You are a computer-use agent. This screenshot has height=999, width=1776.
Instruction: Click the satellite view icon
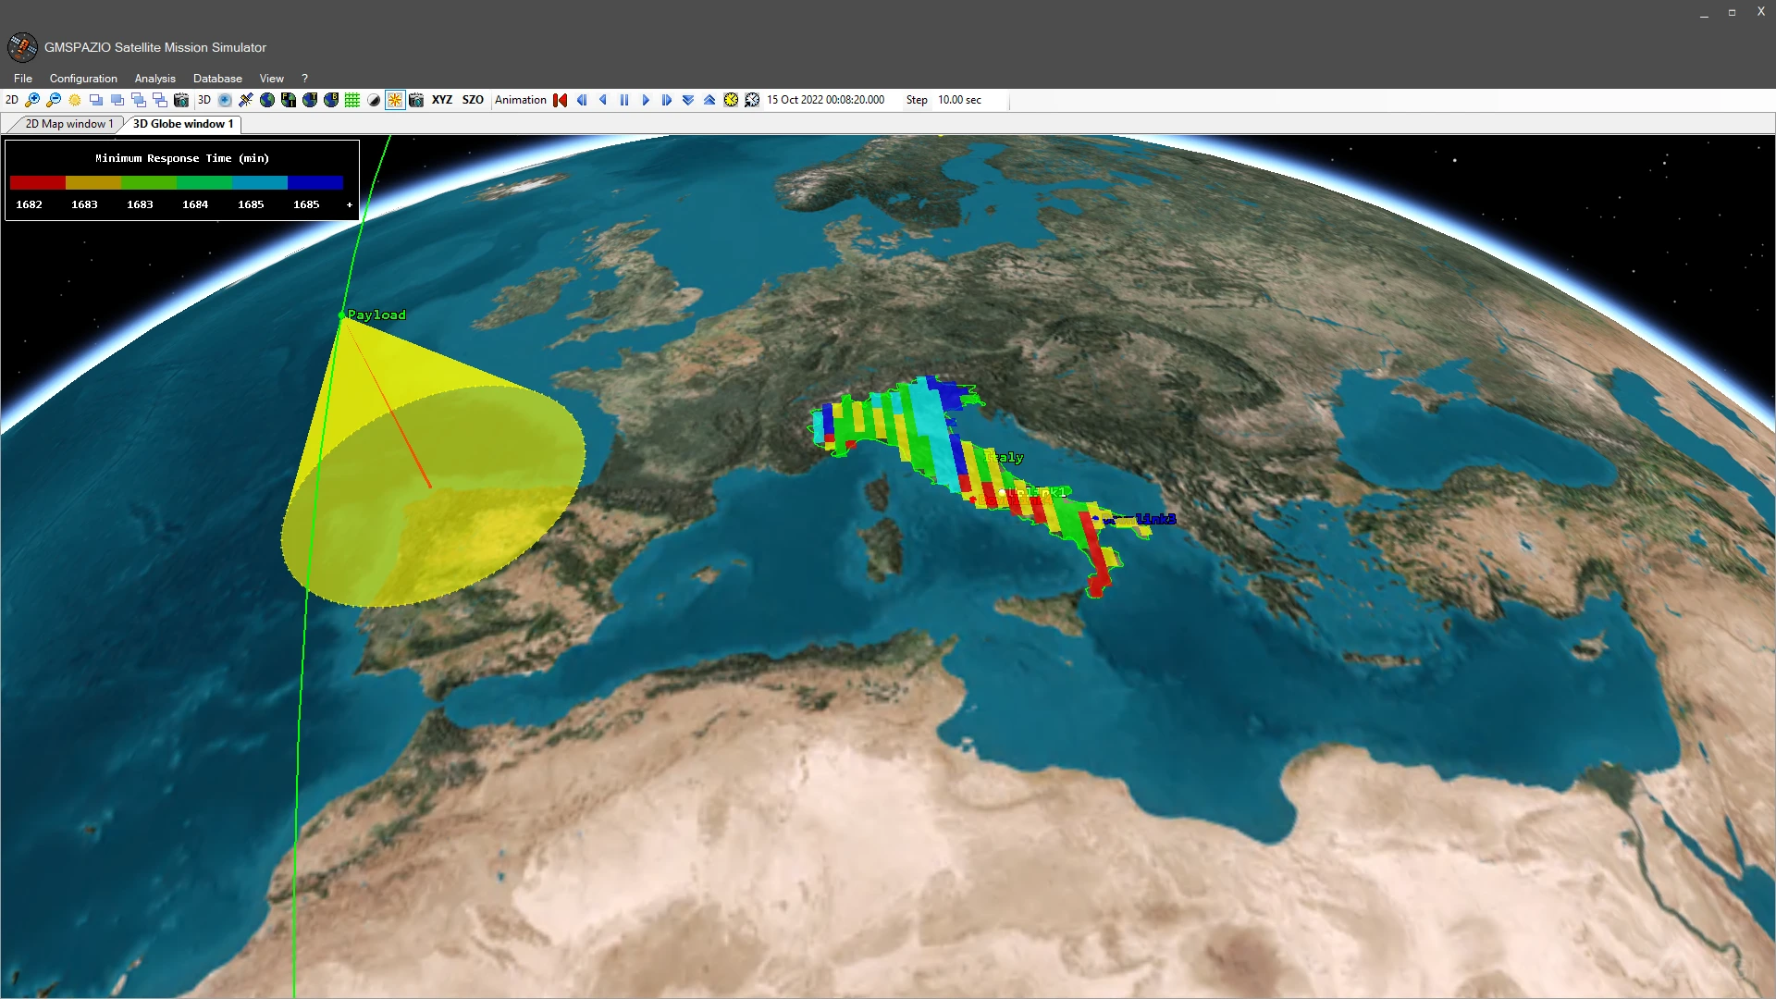click(x=246, y=100)
